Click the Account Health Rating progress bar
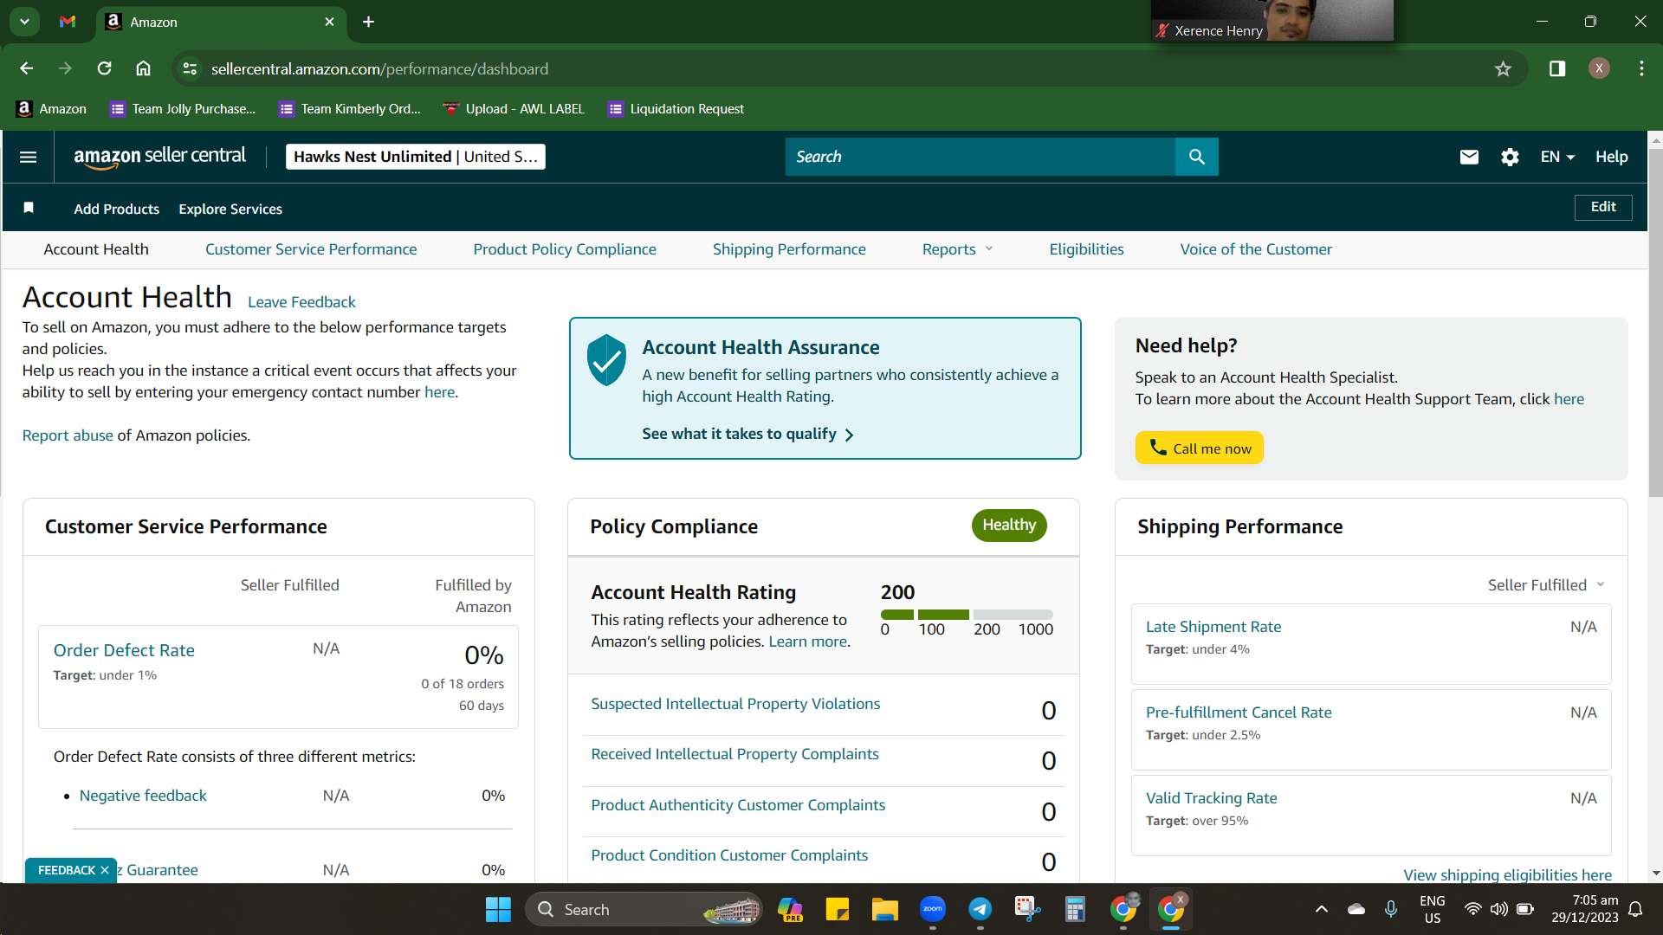This screenshot has width=1663, height=935. (x=967, y=614)
